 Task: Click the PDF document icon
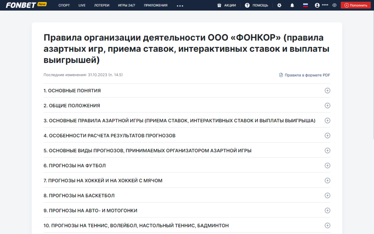tap(281, 75)
